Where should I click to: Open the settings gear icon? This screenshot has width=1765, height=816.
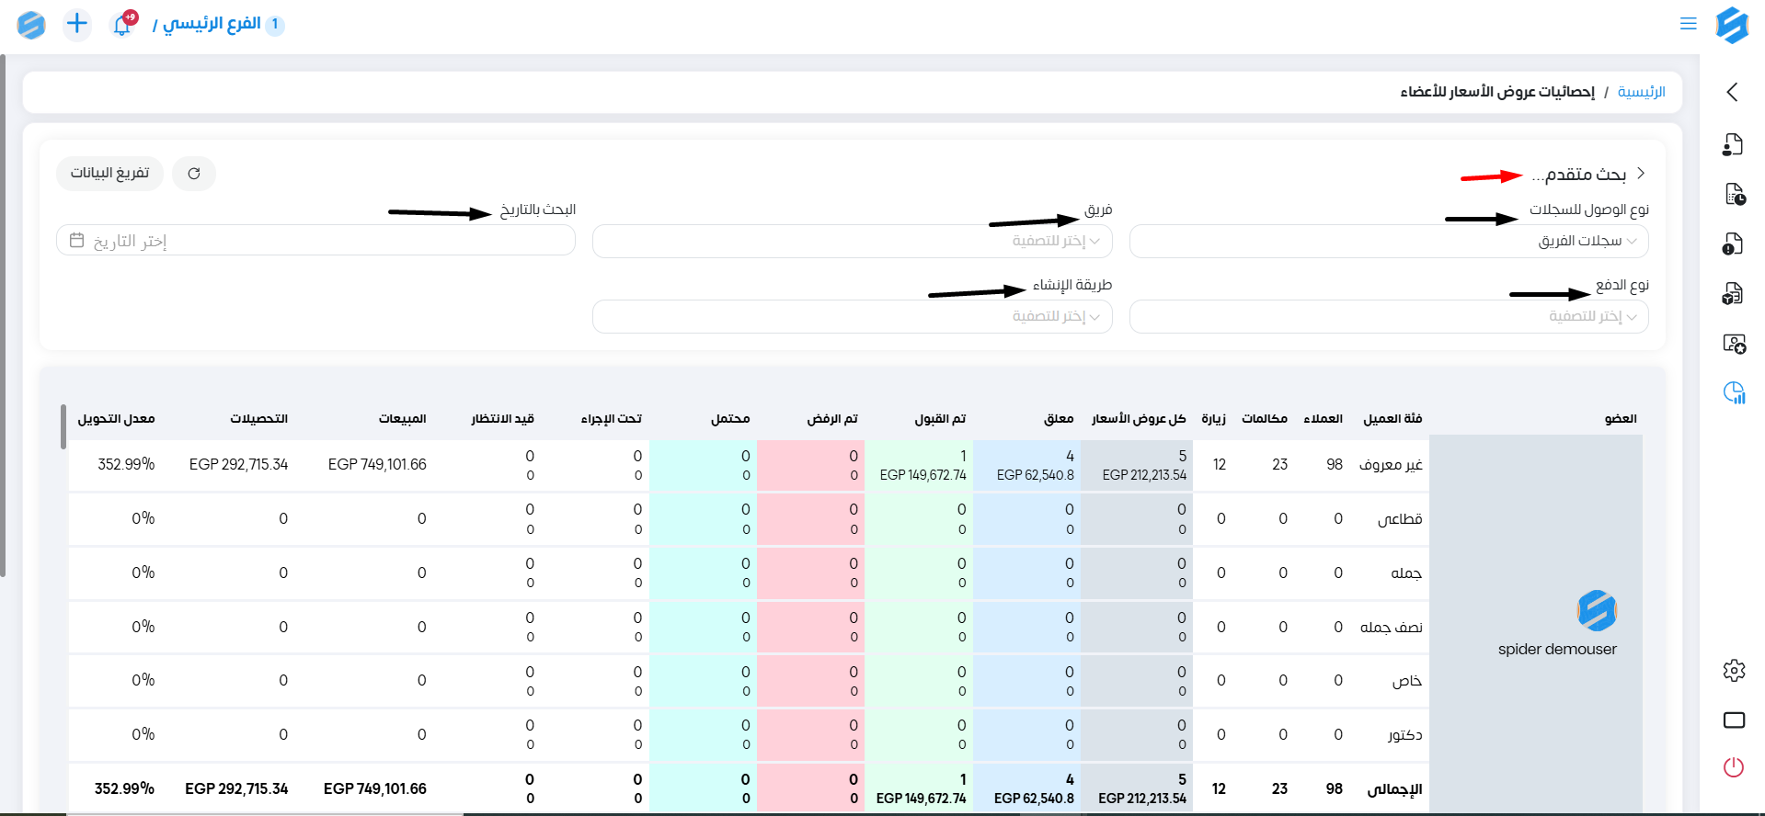(x=1733, y=671)
